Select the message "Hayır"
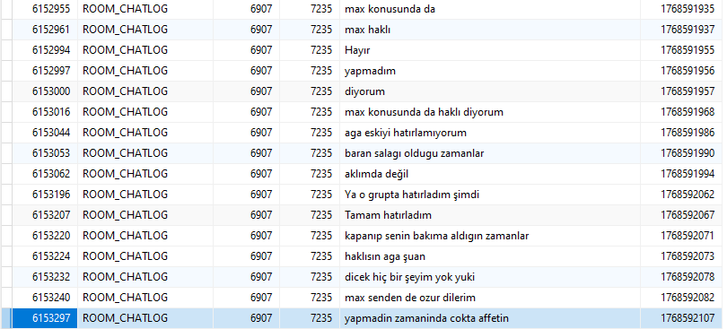The image size is (727, 329). coord(490,50)
